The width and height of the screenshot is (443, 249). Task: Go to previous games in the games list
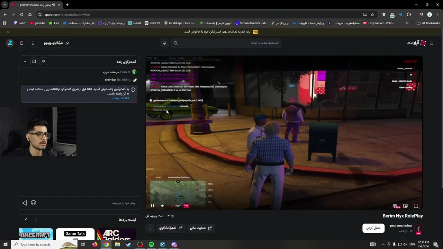coord(26,220)
